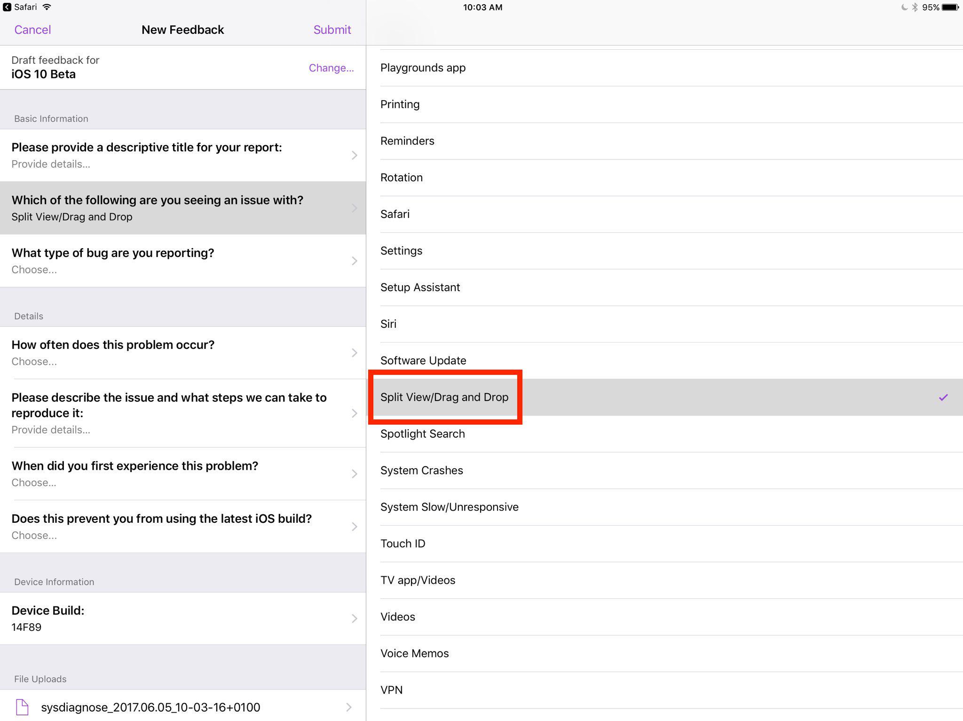This screenshot has width=963, height=721.
Task: Tap the Change... link to switch products
Action: coord(331,68)
